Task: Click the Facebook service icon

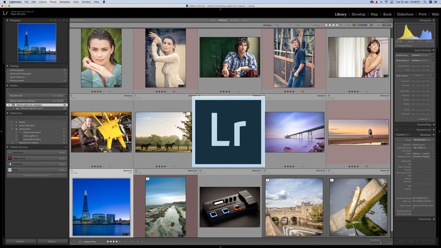Action: 9,164
